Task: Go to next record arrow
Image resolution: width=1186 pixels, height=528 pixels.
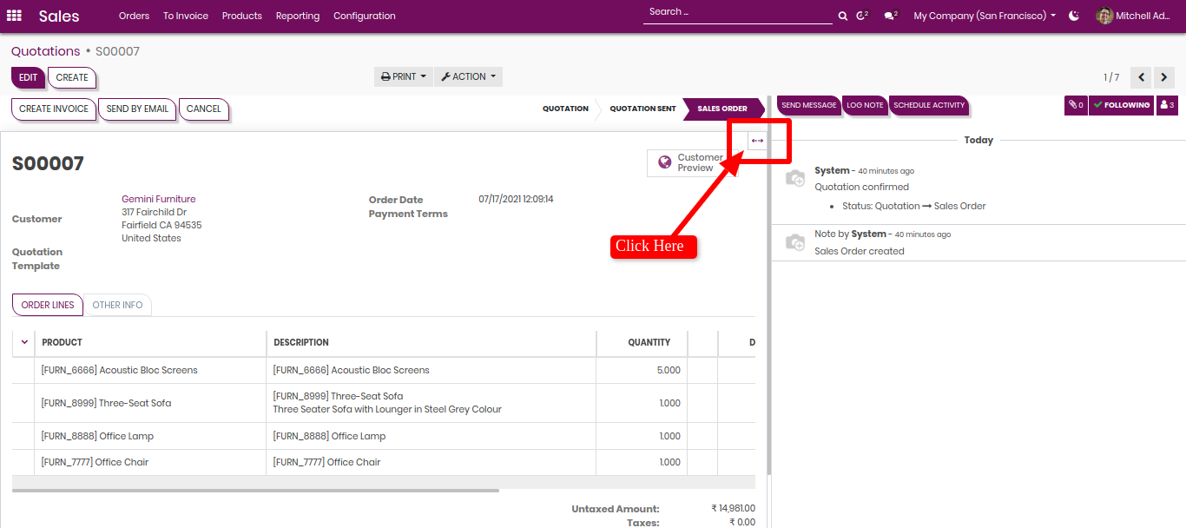Action: point(1164,77)
